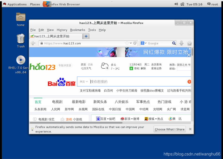
Task: Click the network connection icon in the top panel
Action: point(182,4)
